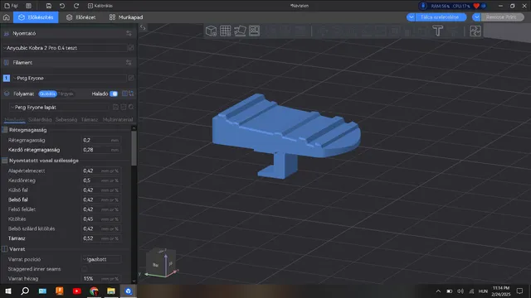Open the Windows Start menu
Image resolution: width=531 pixels, height=298 pixels.
(7, 291)
